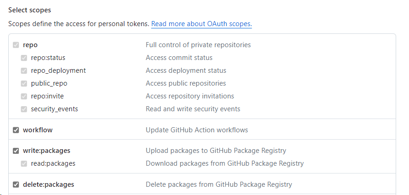Screen dimensions: 409x195
Task: Open the 'Read more about OAuth scopes' link
Action: click(201, 24)
